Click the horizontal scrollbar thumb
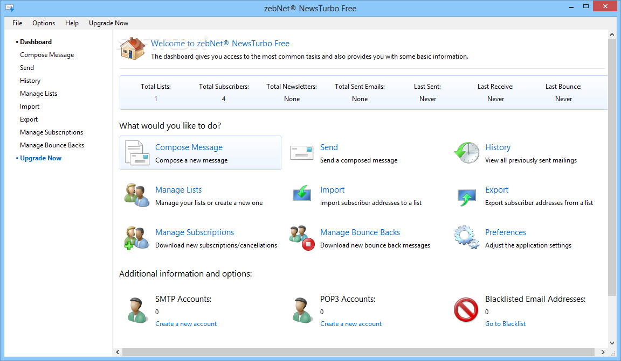621x361 pixels. [x=358, y=352]
